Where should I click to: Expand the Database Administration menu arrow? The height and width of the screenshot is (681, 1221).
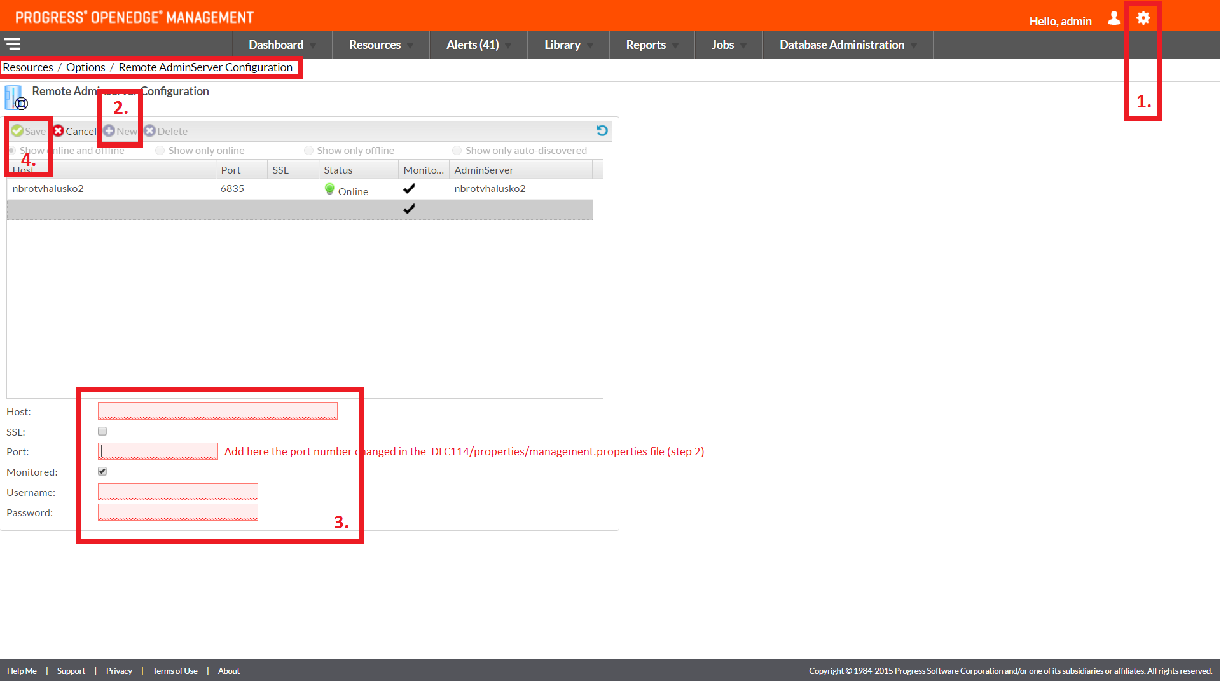tap(914, 46)
